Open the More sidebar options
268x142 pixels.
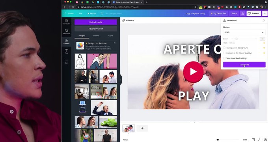click(x=67, y=61)
